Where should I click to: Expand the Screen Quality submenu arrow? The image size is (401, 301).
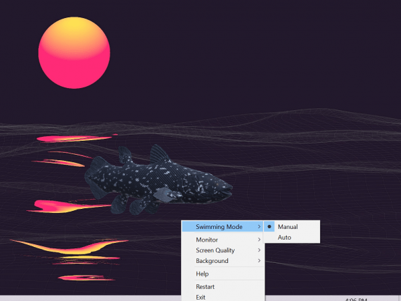pyautogui.click(x=259, y=250)
